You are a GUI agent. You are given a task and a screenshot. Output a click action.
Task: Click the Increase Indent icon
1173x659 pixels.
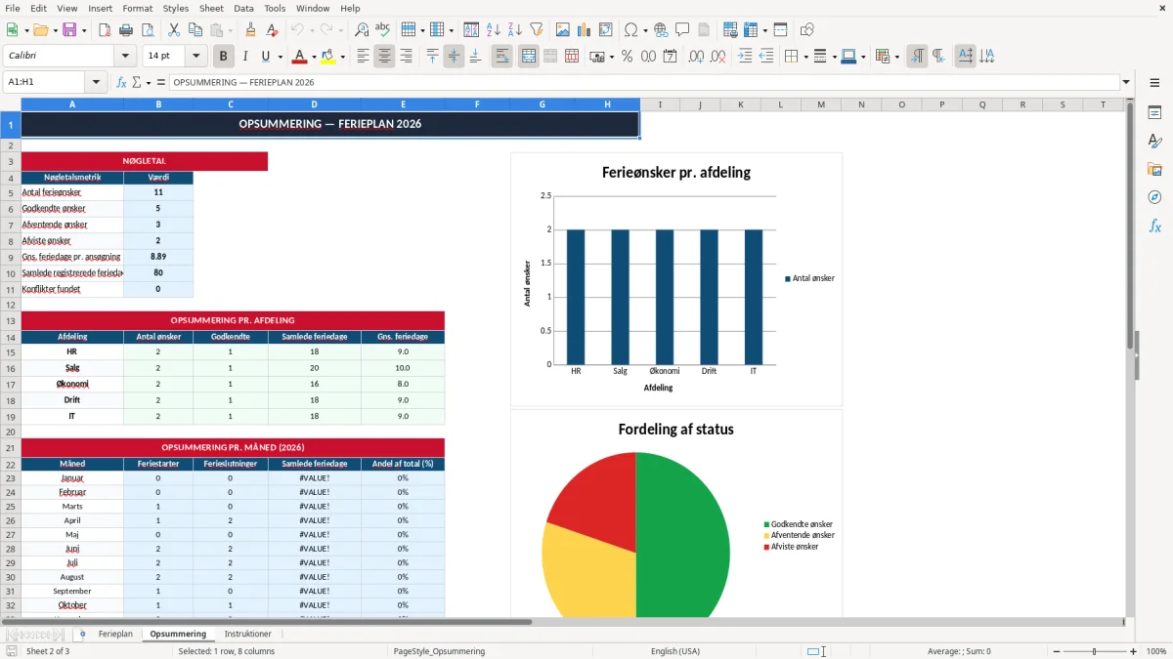click(745, 57)
